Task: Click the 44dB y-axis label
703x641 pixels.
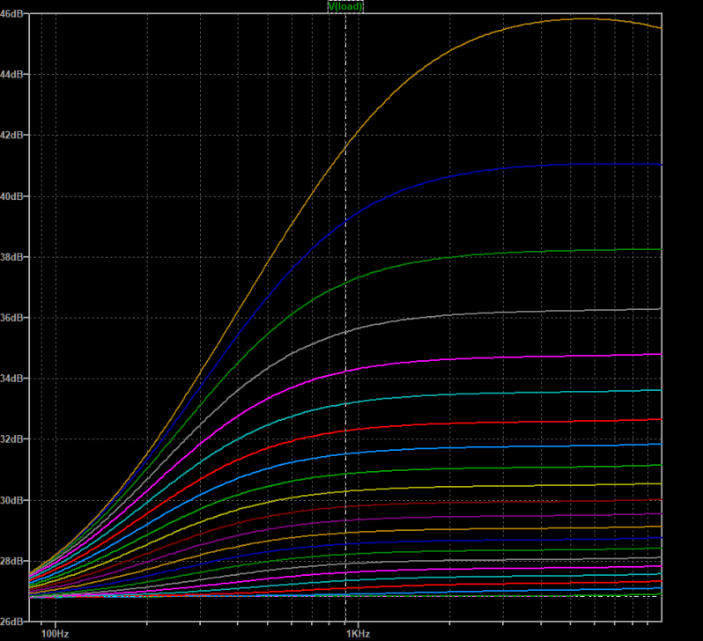Action: [x=14, y=75]
